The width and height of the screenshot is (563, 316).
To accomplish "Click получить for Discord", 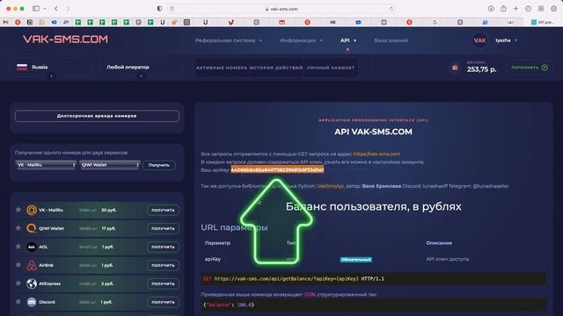I will click(163, 302).
